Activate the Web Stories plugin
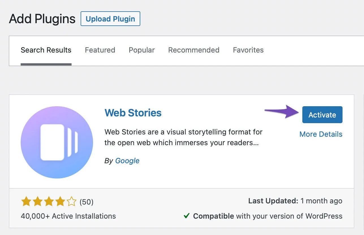The width and height of the screenshot is (364, 235). (x=322, y=115)
